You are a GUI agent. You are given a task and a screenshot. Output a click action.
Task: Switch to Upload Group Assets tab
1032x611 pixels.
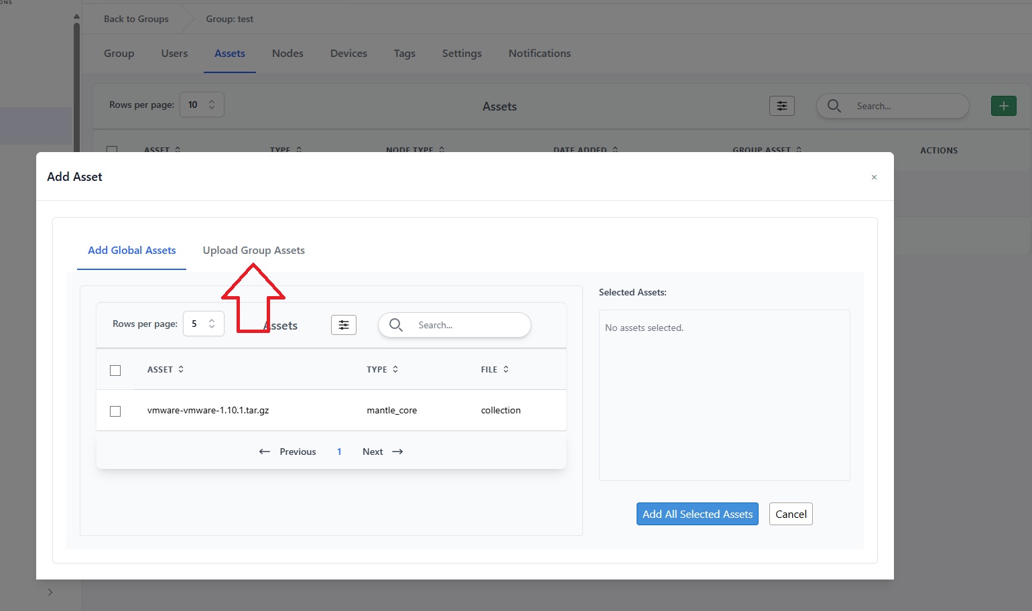click(x=254, y=251)
